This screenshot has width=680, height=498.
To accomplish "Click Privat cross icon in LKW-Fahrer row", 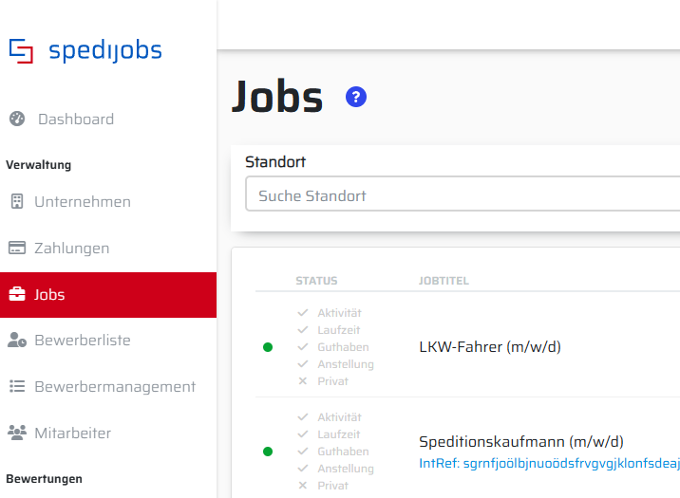I will pos(303,381).
